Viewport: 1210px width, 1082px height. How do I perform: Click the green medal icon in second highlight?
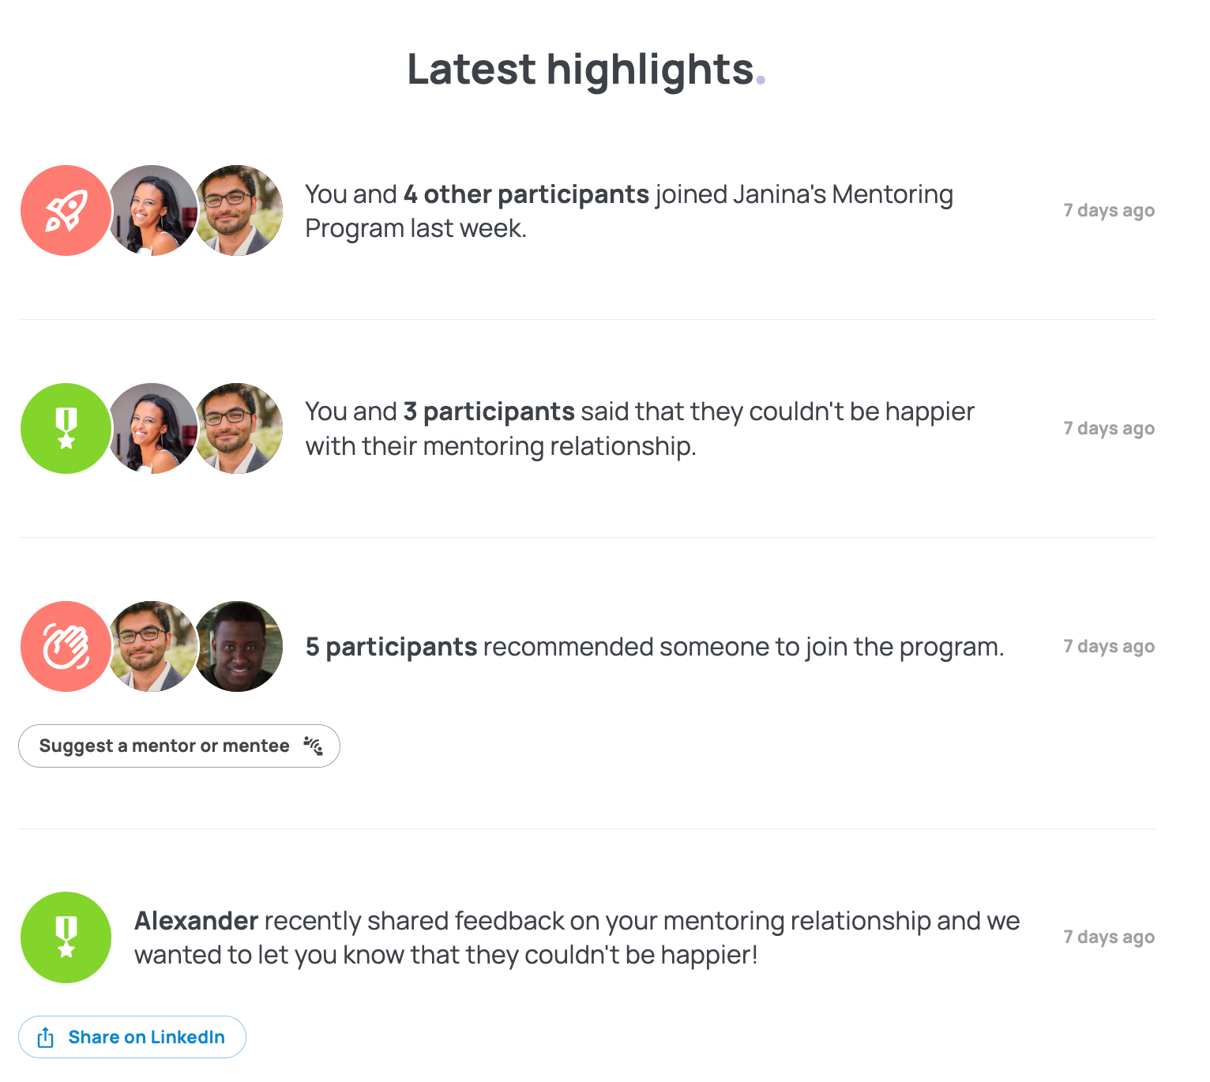(66, 428)
